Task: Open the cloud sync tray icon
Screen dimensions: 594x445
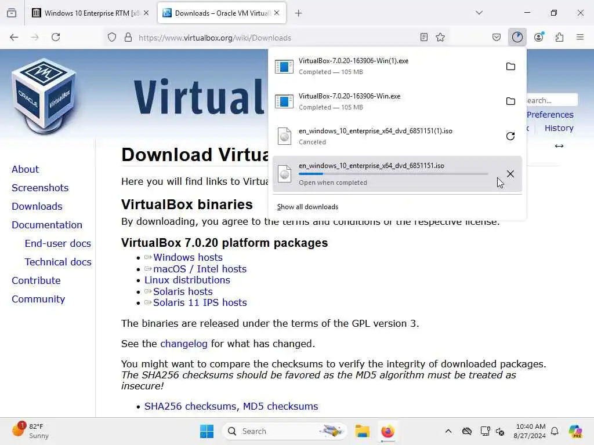Action: pos(467,431)
